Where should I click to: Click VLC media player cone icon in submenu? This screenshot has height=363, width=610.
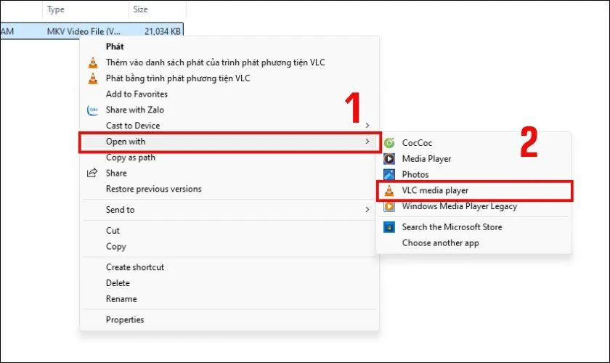click(x=389, y=190)
